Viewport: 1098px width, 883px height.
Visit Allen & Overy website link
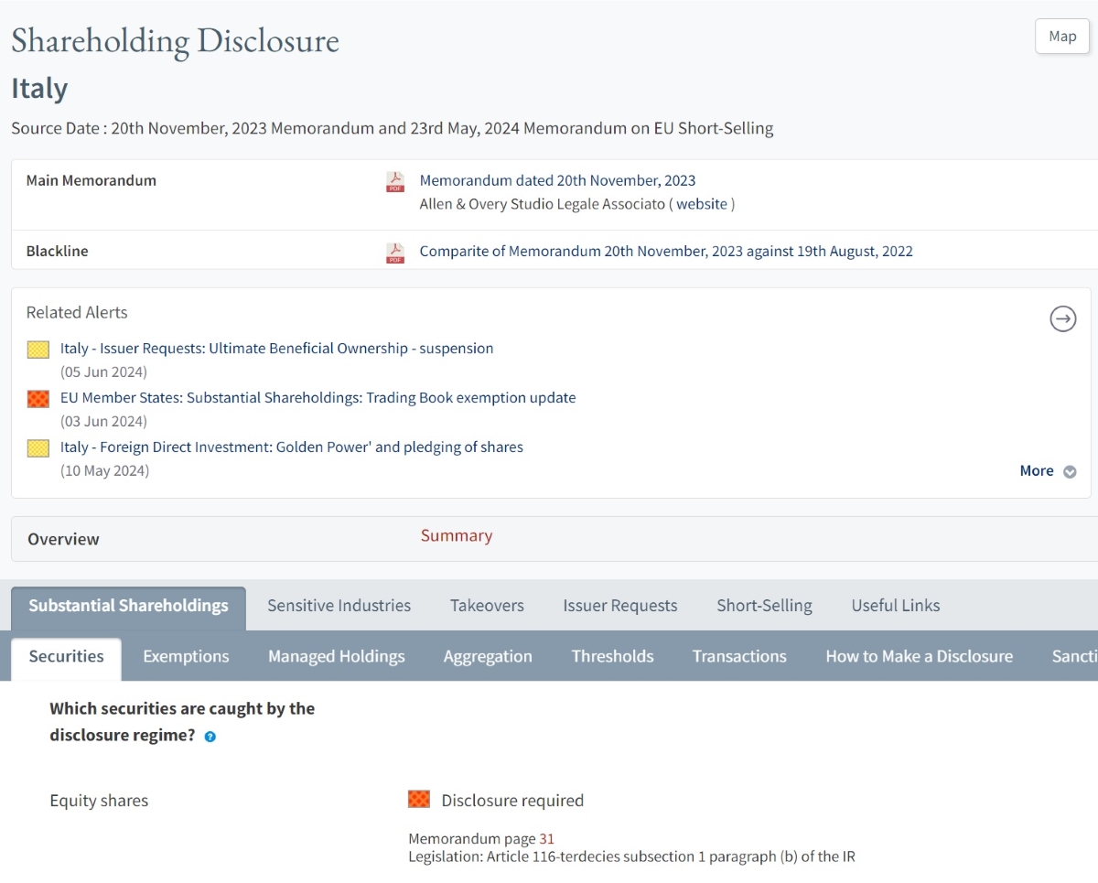[x=702, y=205]
